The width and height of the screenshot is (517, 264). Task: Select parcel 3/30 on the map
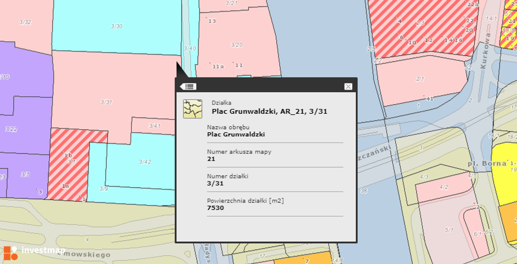(x=116, y=26)
